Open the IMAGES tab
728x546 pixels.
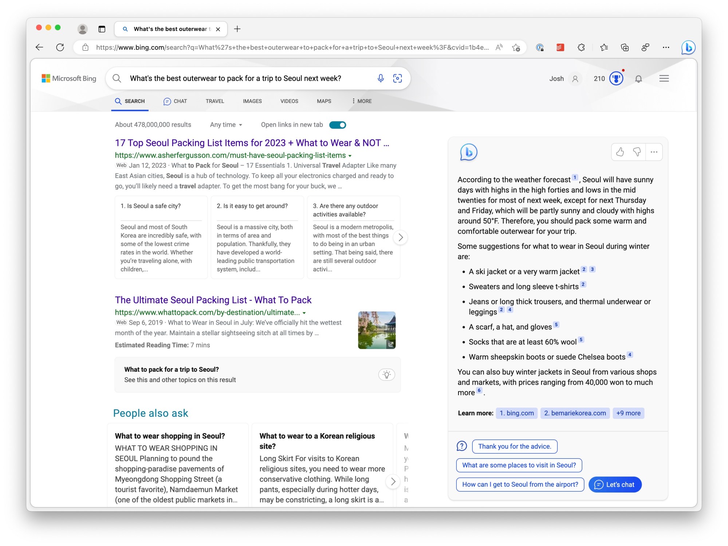click(x=252, y=101)
